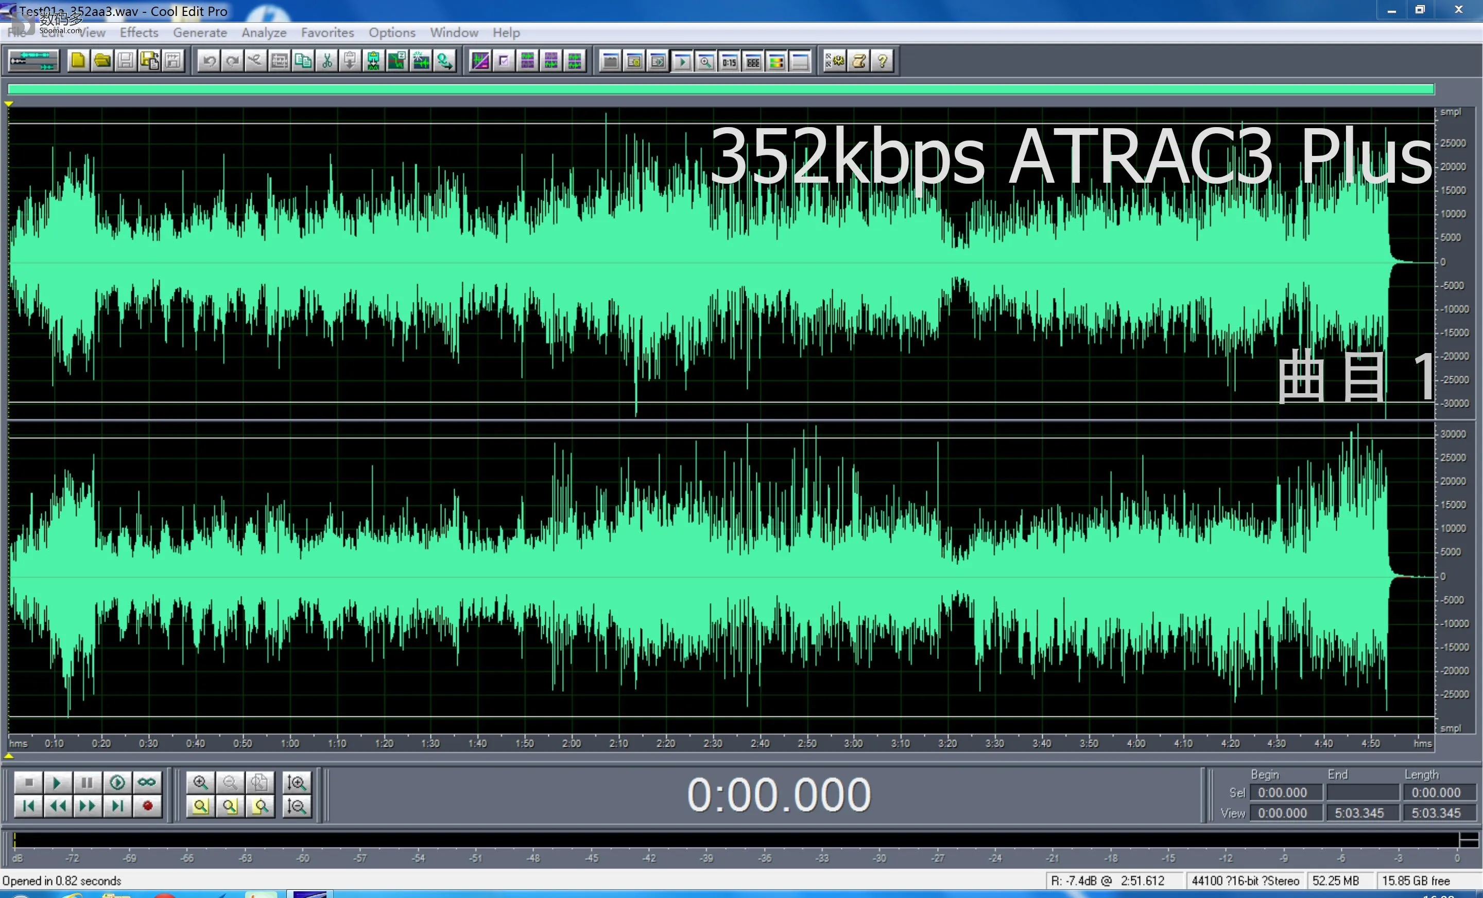Click the green horizontal display range bar

(x=721, y=90)
